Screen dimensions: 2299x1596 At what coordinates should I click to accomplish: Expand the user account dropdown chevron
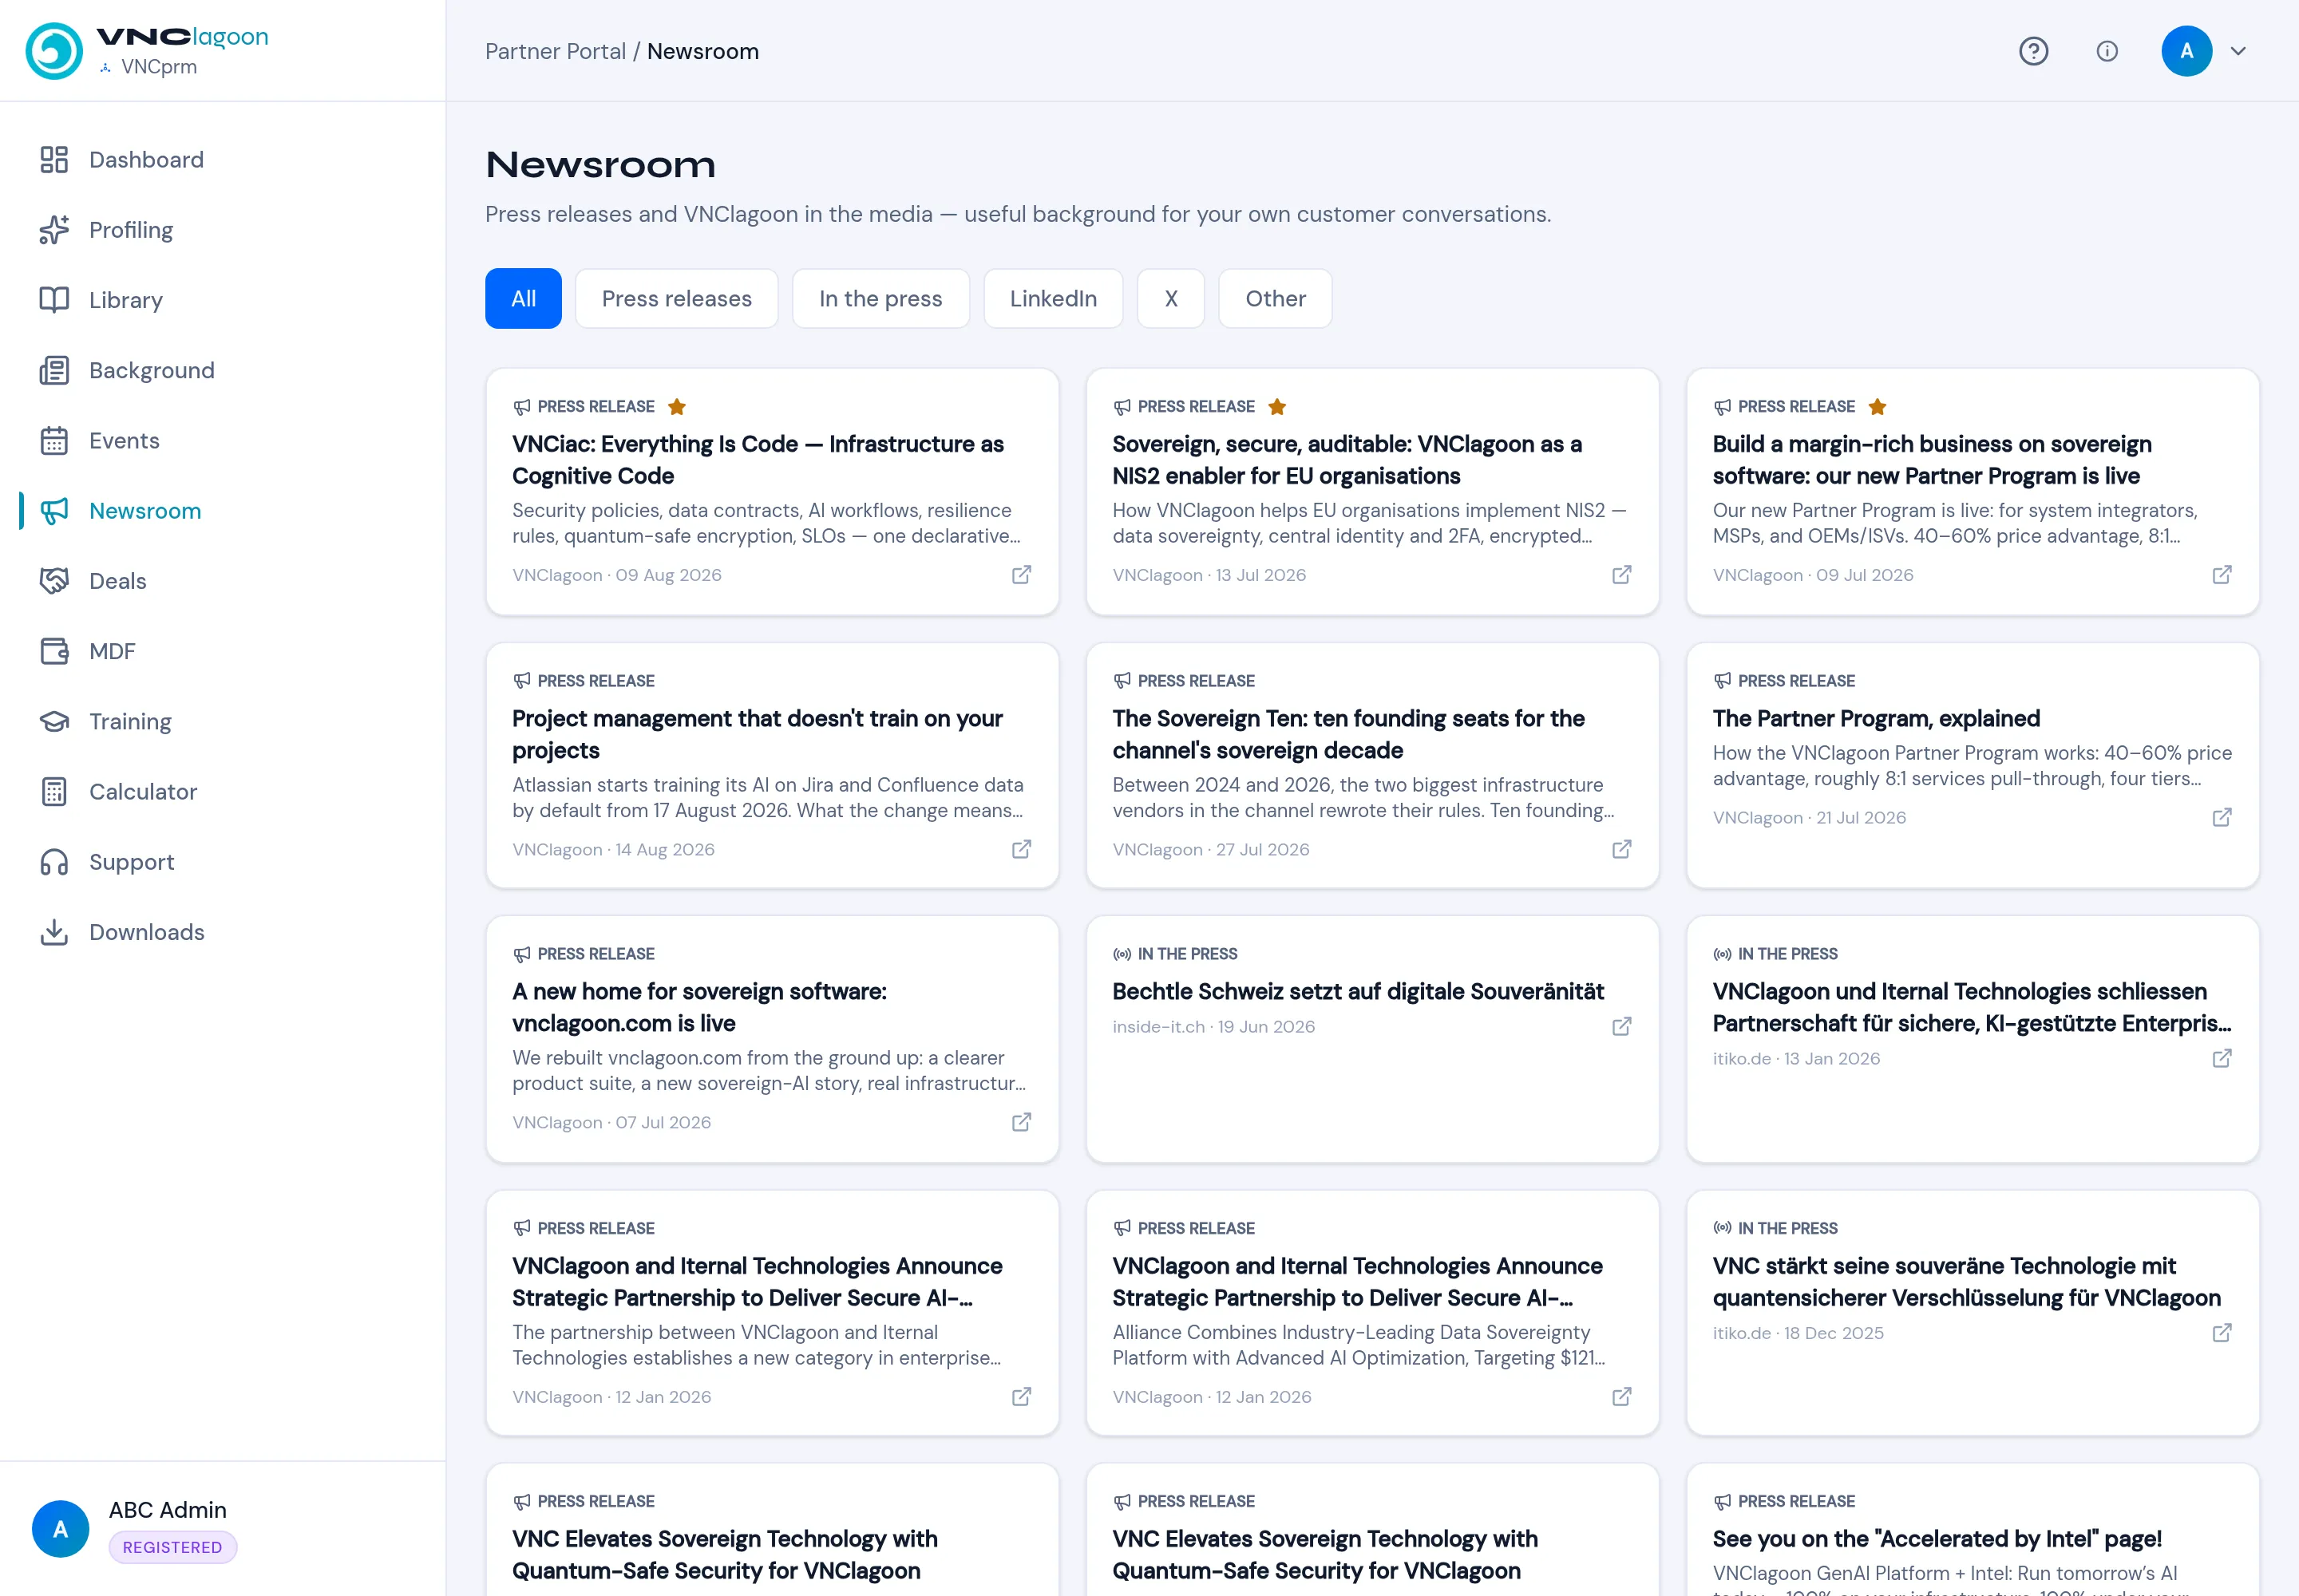pos(2238,51)
